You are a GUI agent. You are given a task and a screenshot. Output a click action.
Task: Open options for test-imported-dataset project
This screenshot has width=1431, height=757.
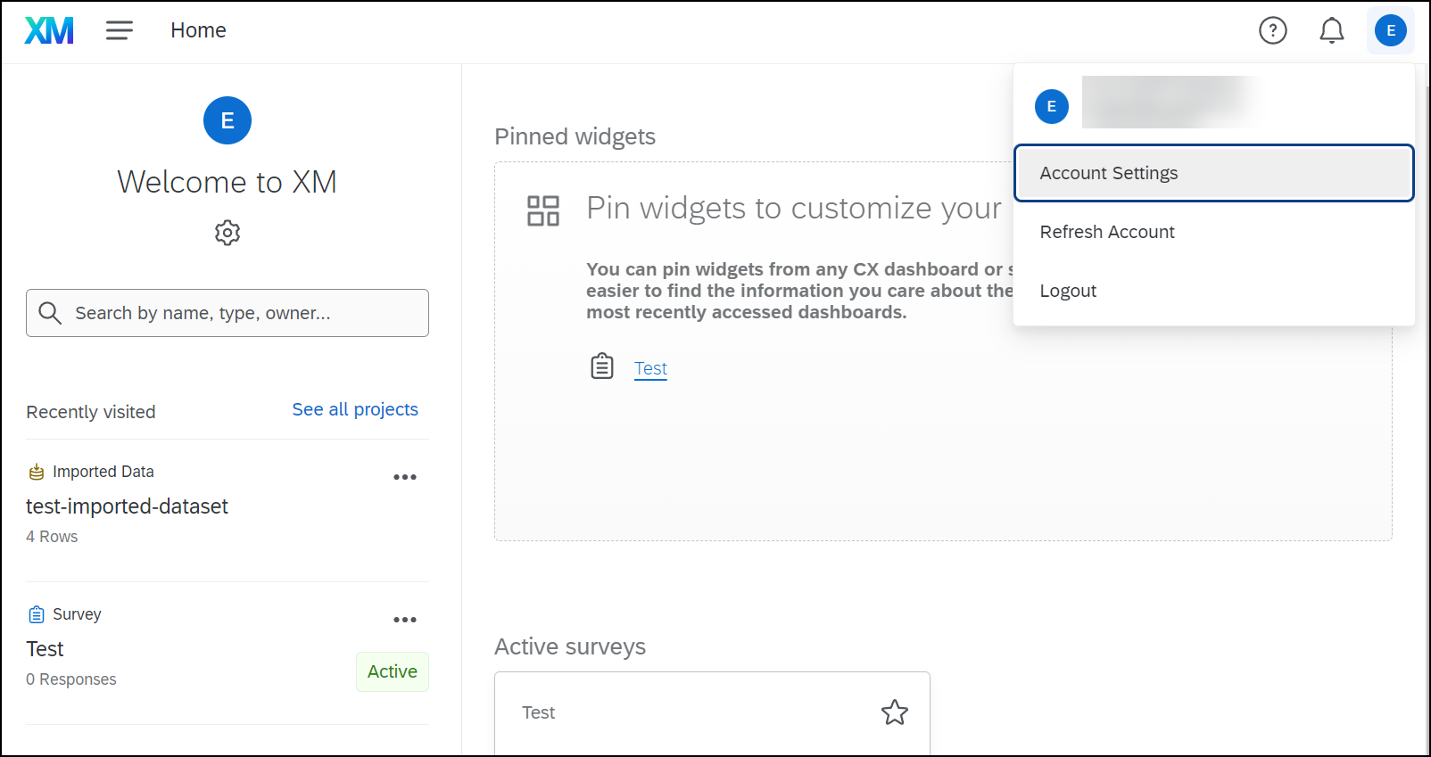coord(405,477)
